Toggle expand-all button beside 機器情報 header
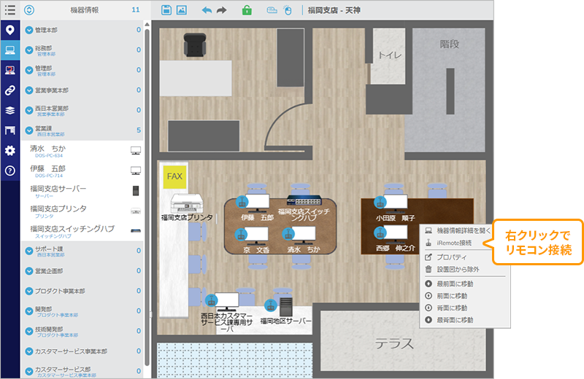Image resolution: width=584 pixels, height=379 pixels. (x=29, y=10)
